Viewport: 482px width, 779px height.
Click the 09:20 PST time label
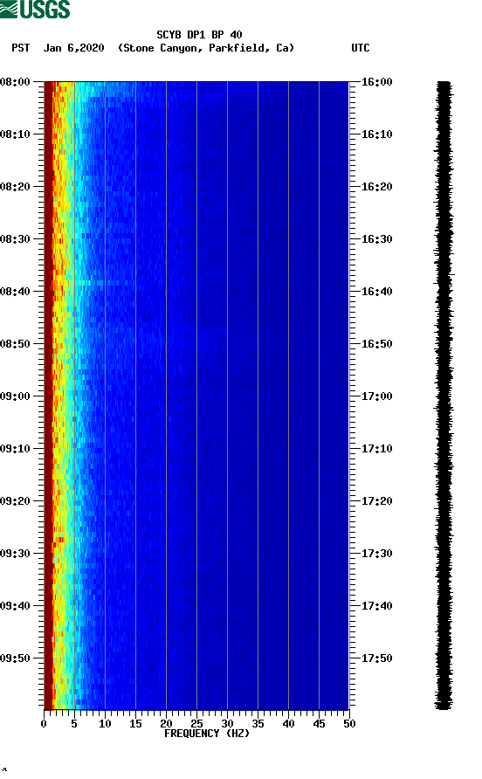(x=16, y=501)
